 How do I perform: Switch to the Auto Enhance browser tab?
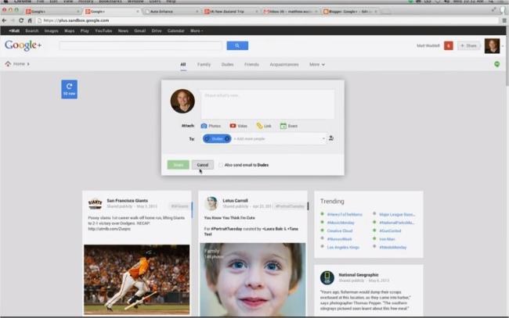coord(171,12)
